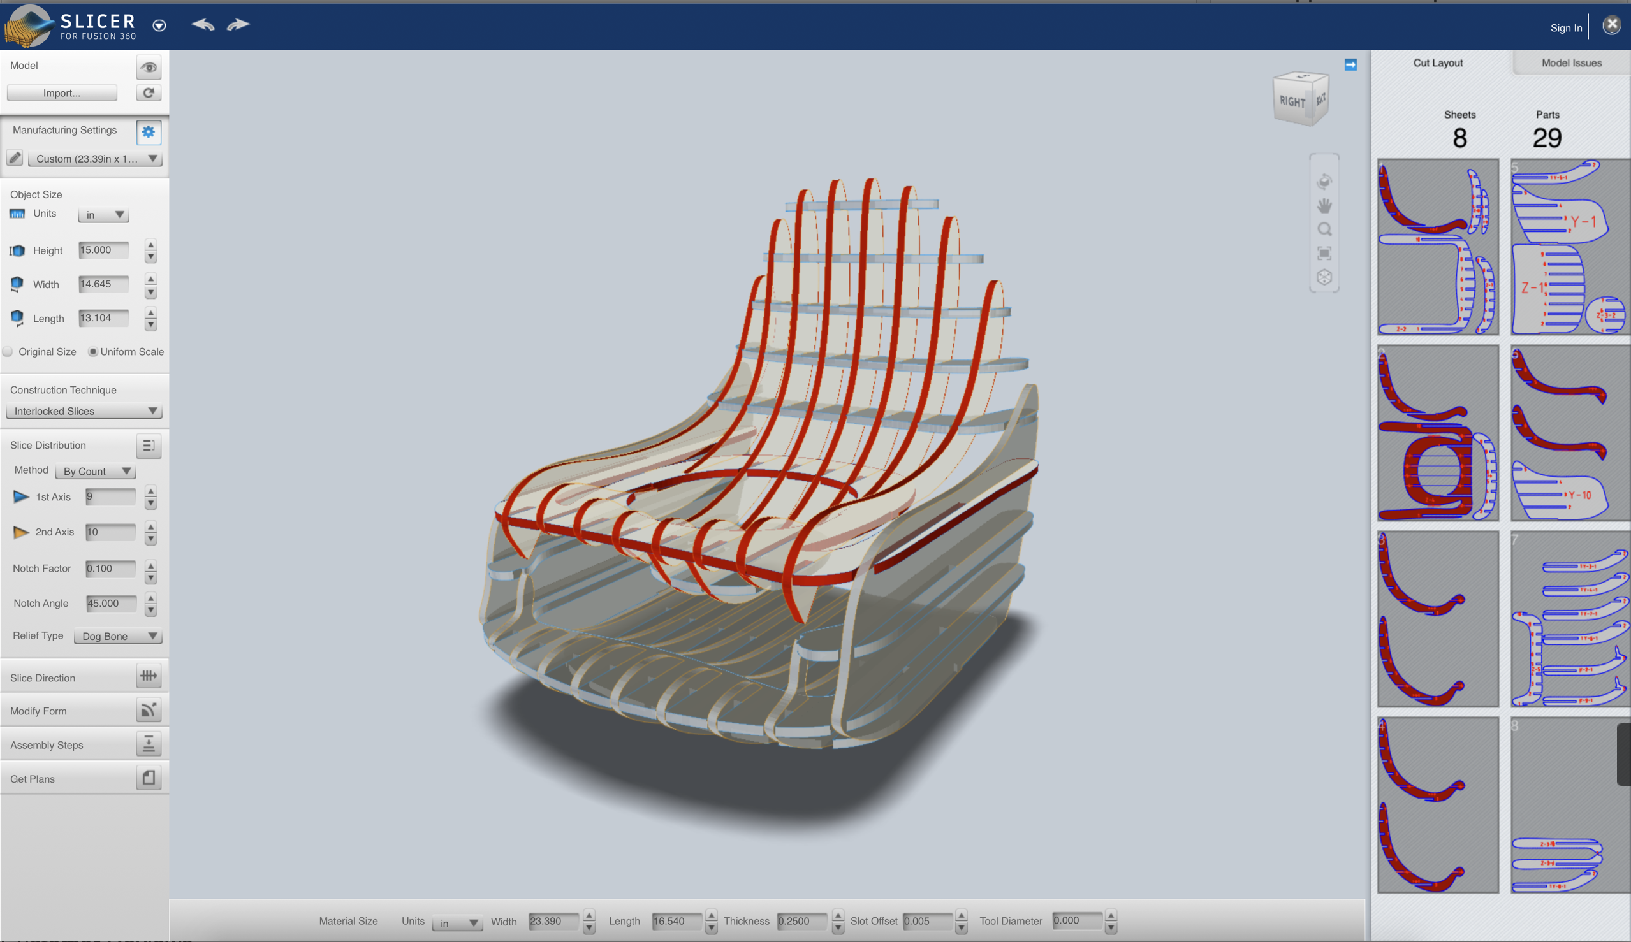
Task: Select Original Size radio button
Action: click(8, 352)
